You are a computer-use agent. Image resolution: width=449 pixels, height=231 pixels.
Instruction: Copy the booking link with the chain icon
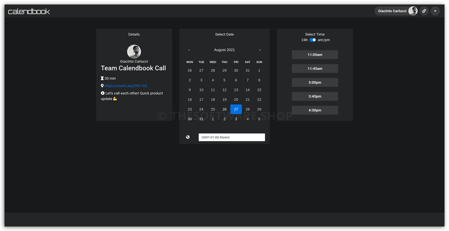coord(424,11)
